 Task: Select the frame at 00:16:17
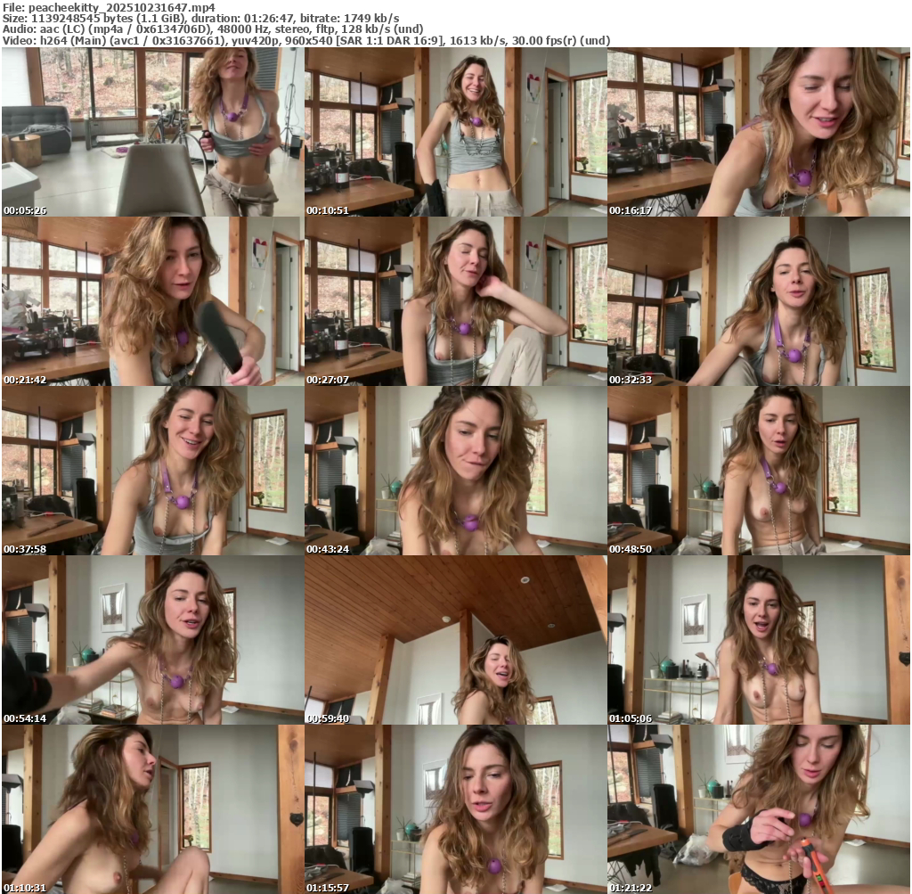click(x=759, y=132)
